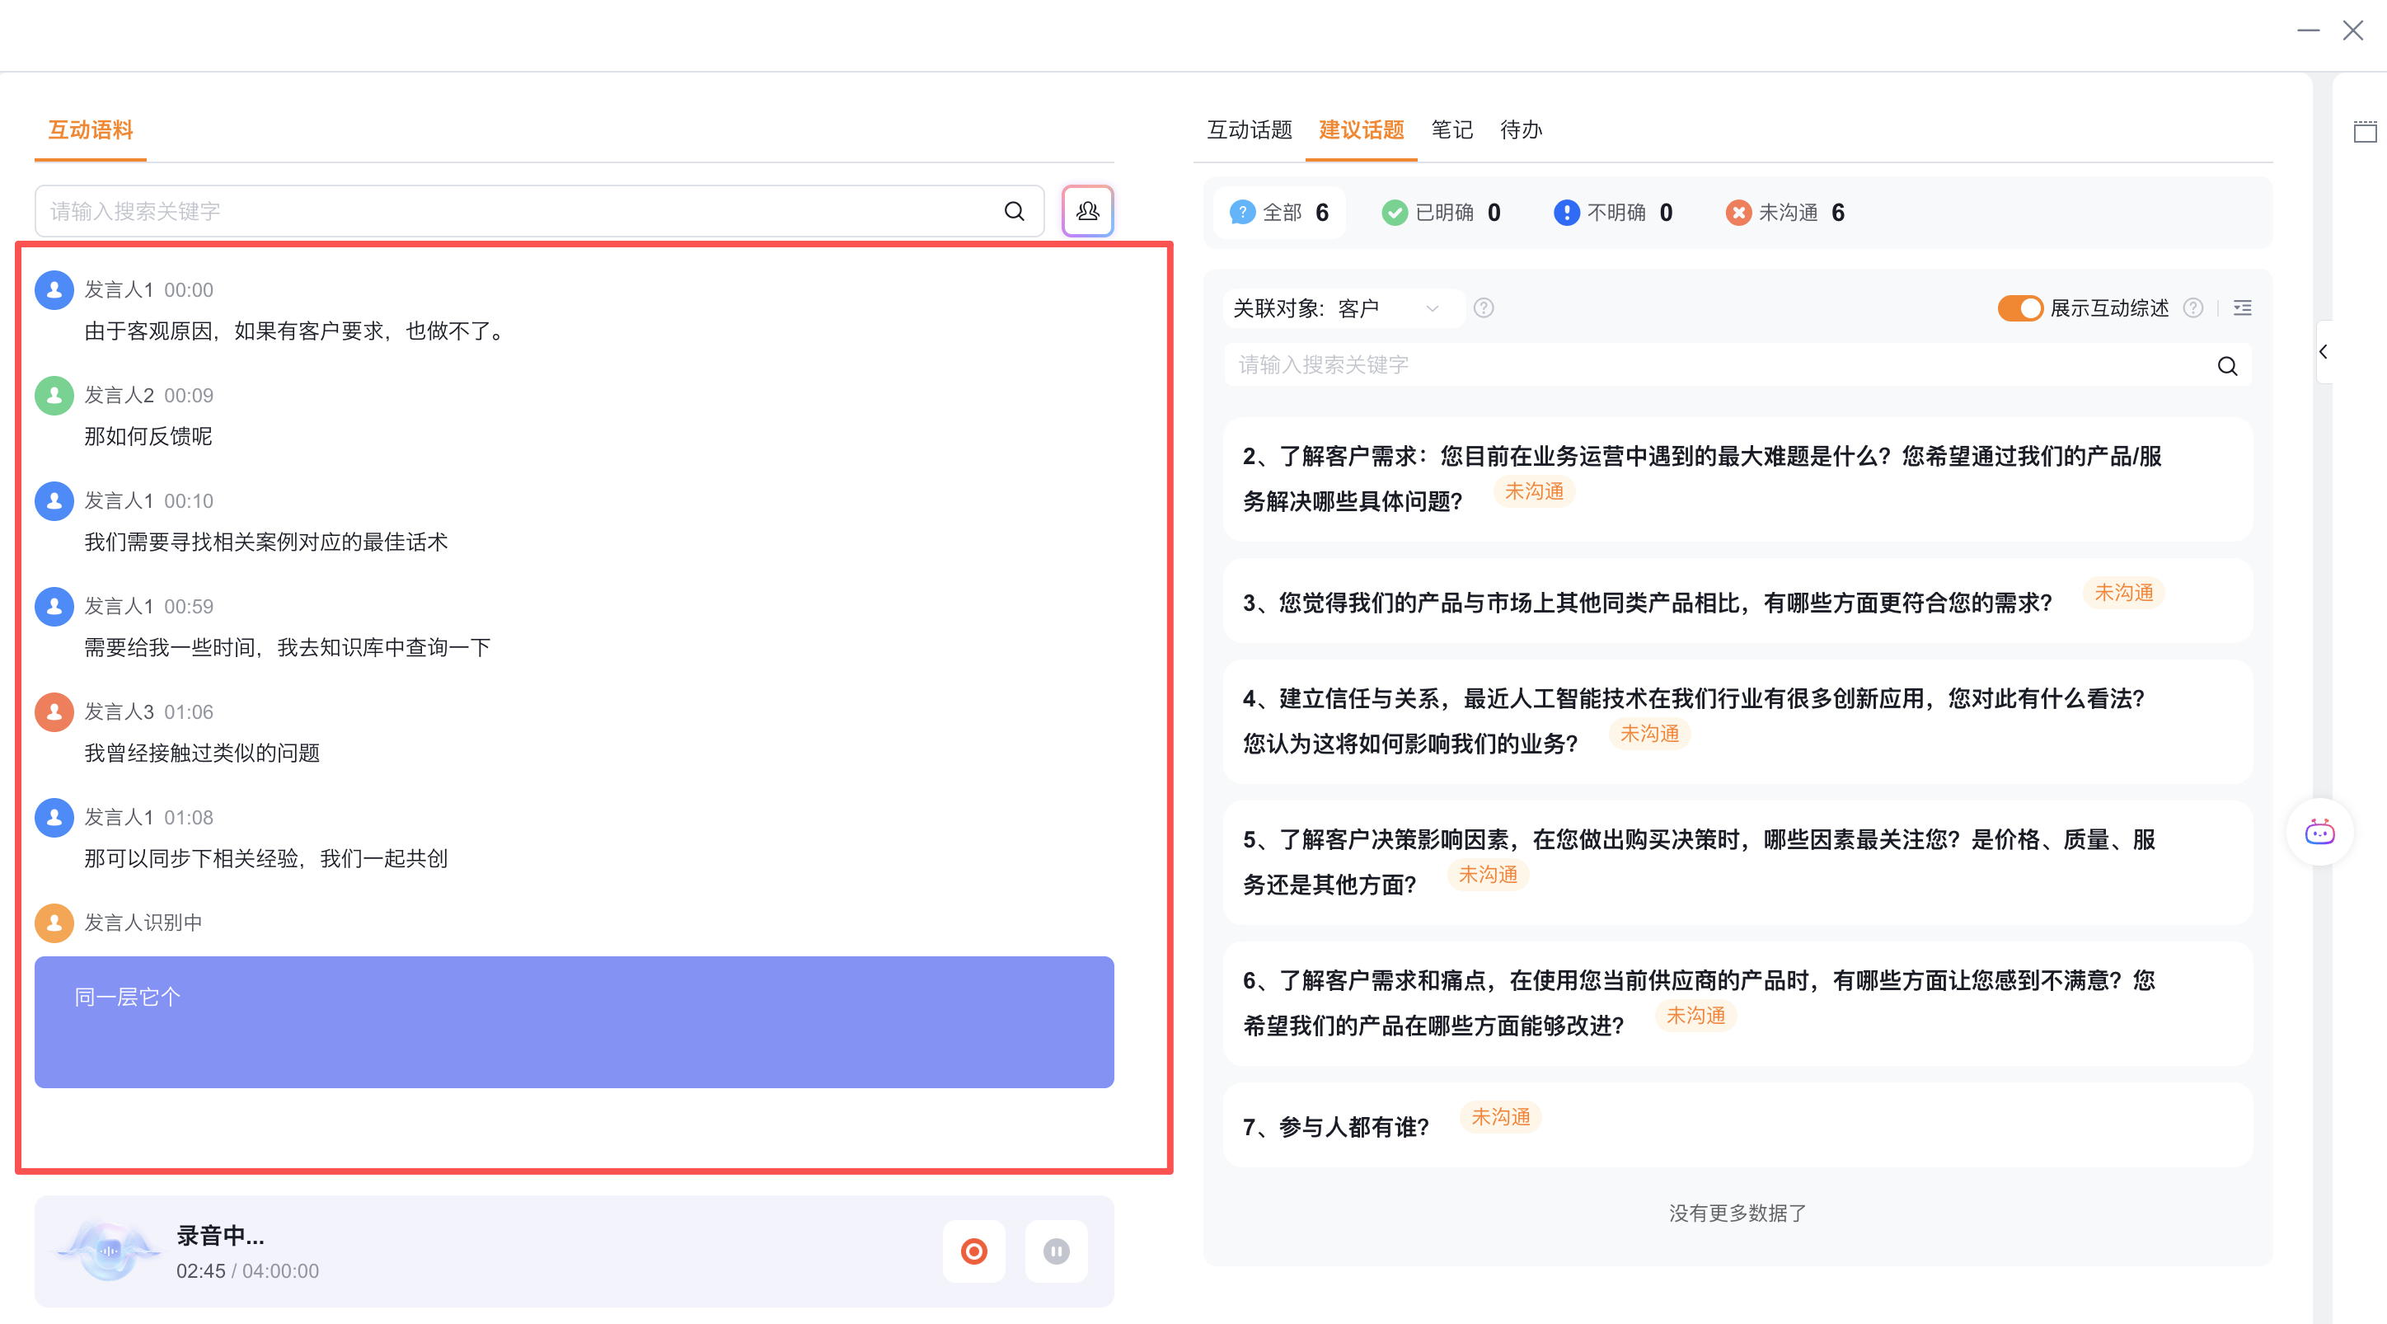Stop the recording with the red button
Screen dimensions: 2387x1324
pos(973,1251)
